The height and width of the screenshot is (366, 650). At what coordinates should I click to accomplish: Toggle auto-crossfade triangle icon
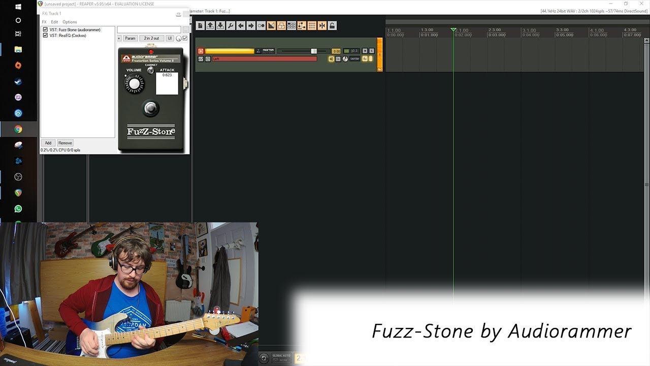[x=271, y=25]
